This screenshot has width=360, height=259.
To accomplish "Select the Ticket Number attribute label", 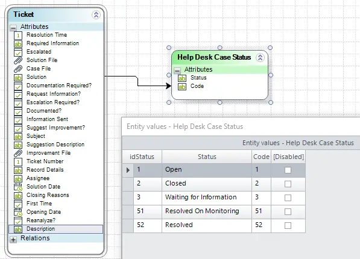I will [45, 161].
